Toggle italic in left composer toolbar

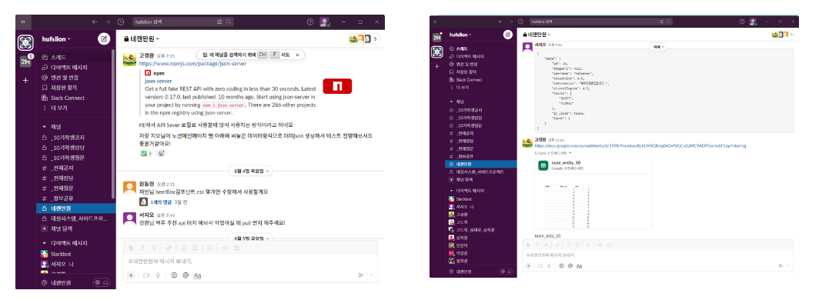coord(142,247)
